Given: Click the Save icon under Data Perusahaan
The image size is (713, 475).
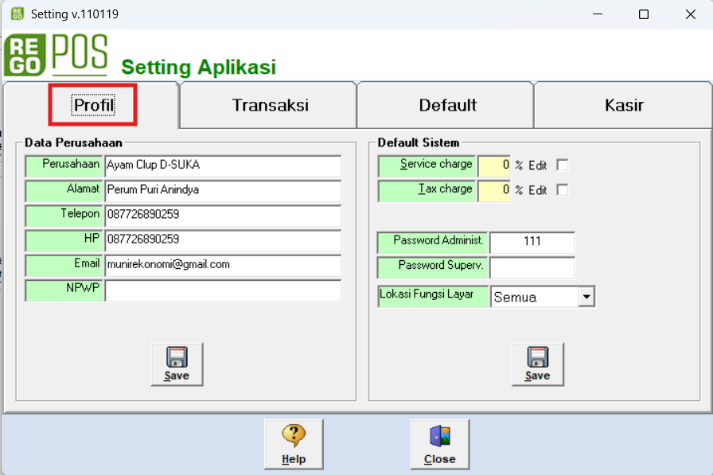Looking at the screenshot, I should 177,364.
